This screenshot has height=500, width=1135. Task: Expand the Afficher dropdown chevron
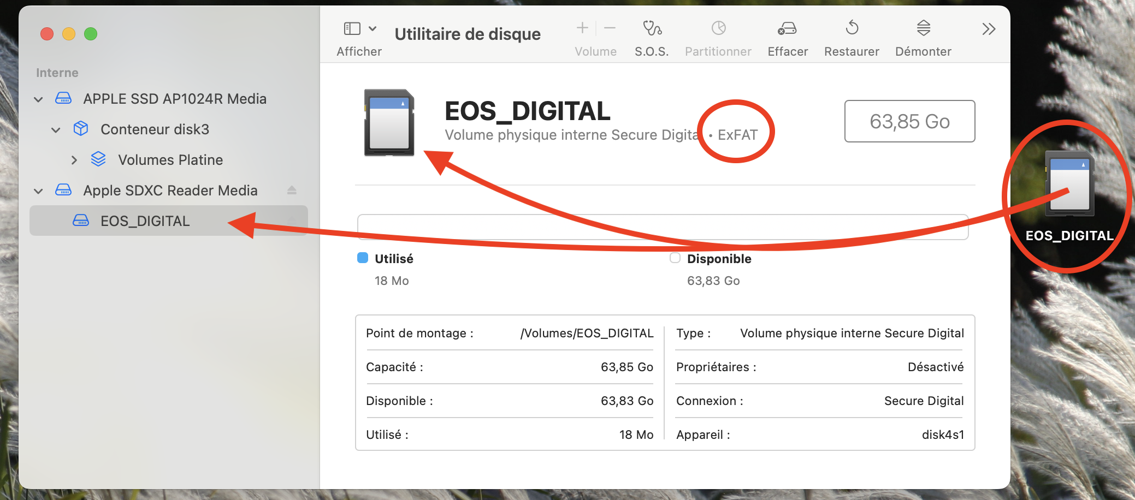tap(373, 28)
